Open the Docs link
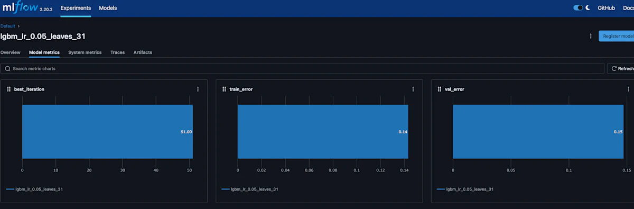This screenshot has height=209, width=634. tap(628, 8)
